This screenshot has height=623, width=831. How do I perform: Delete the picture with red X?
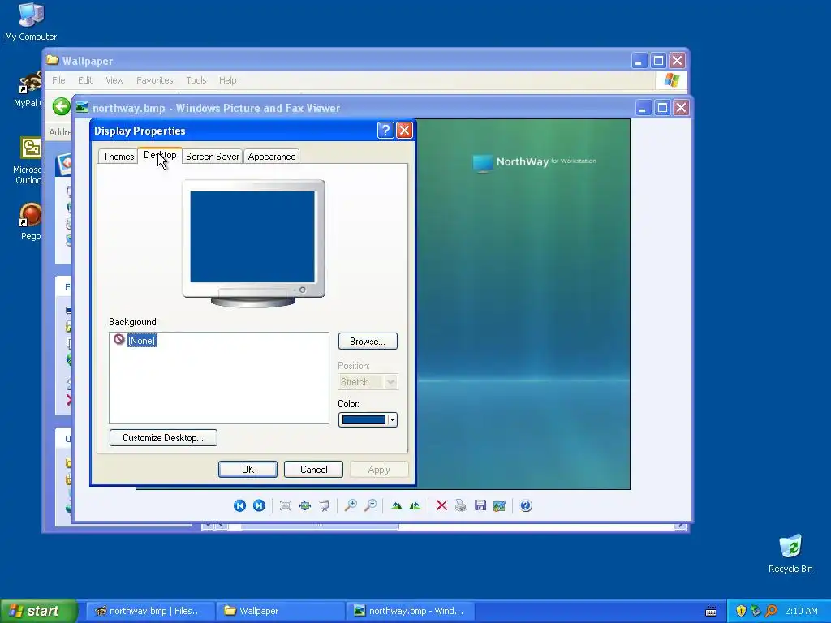coord(441,505)
